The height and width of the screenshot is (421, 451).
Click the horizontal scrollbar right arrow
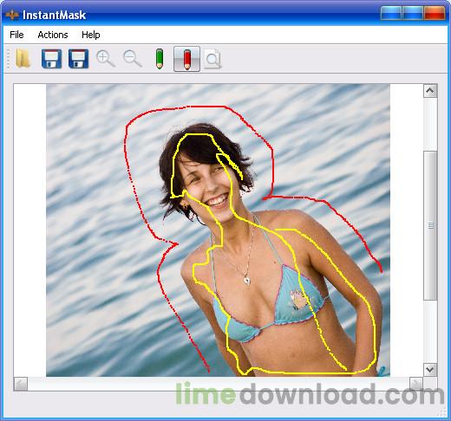[x=416, y=384]
